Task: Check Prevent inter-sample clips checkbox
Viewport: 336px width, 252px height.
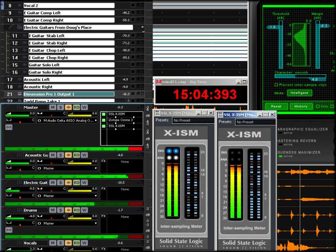Action: coord(277,84)
